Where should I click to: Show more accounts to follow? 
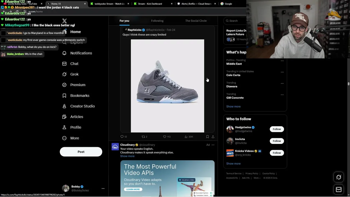(234, 164)
